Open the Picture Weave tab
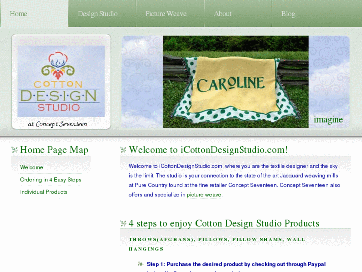The height and width of the screenshot is (272, 362). 170,13
